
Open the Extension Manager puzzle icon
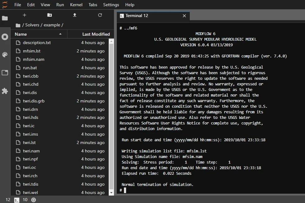(x=5, y=91)
